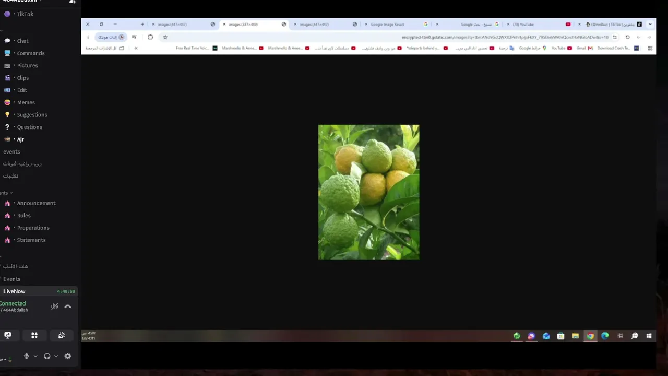The image size is (668, 376).
Task: Open Discord user settings gear
Action: click(67, 356)
